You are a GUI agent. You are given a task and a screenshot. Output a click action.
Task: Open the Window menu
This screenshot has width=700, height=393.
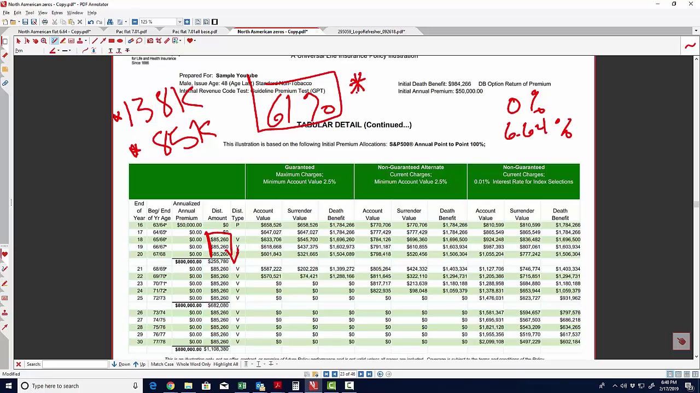75,13
